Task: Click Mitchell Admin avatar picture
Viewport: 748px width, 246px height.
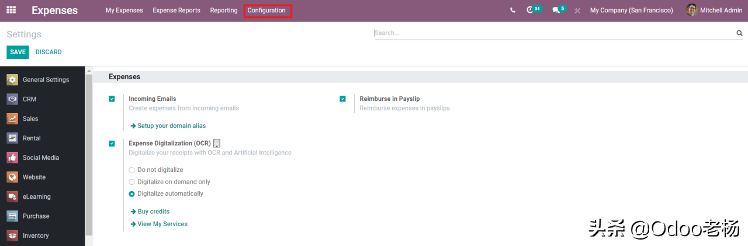Action: (691, 10)
